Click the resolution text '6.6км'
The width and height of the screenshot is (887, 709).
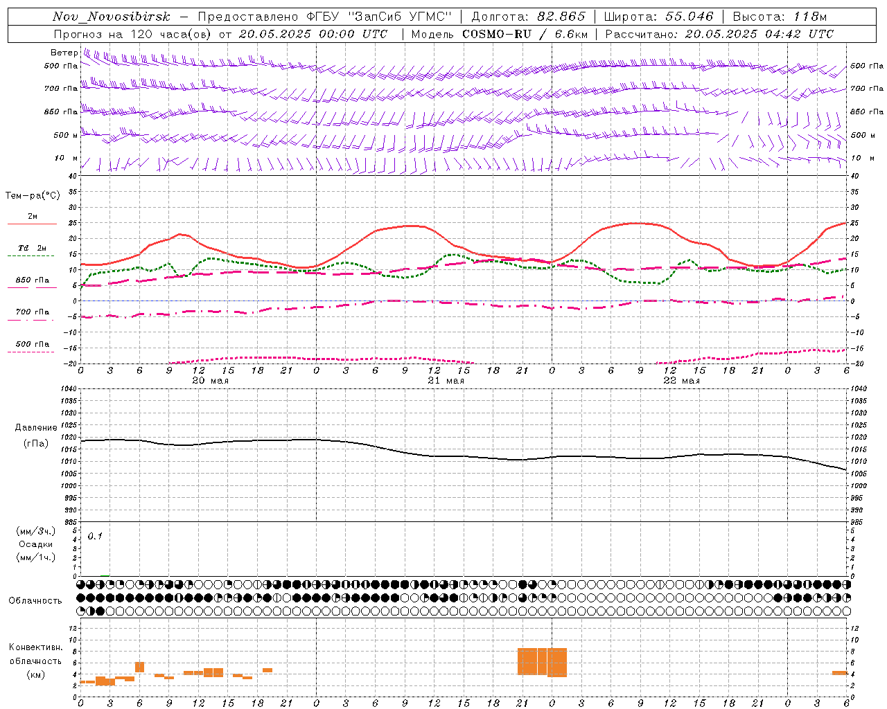pyautogui.click(x=571, y=34)
